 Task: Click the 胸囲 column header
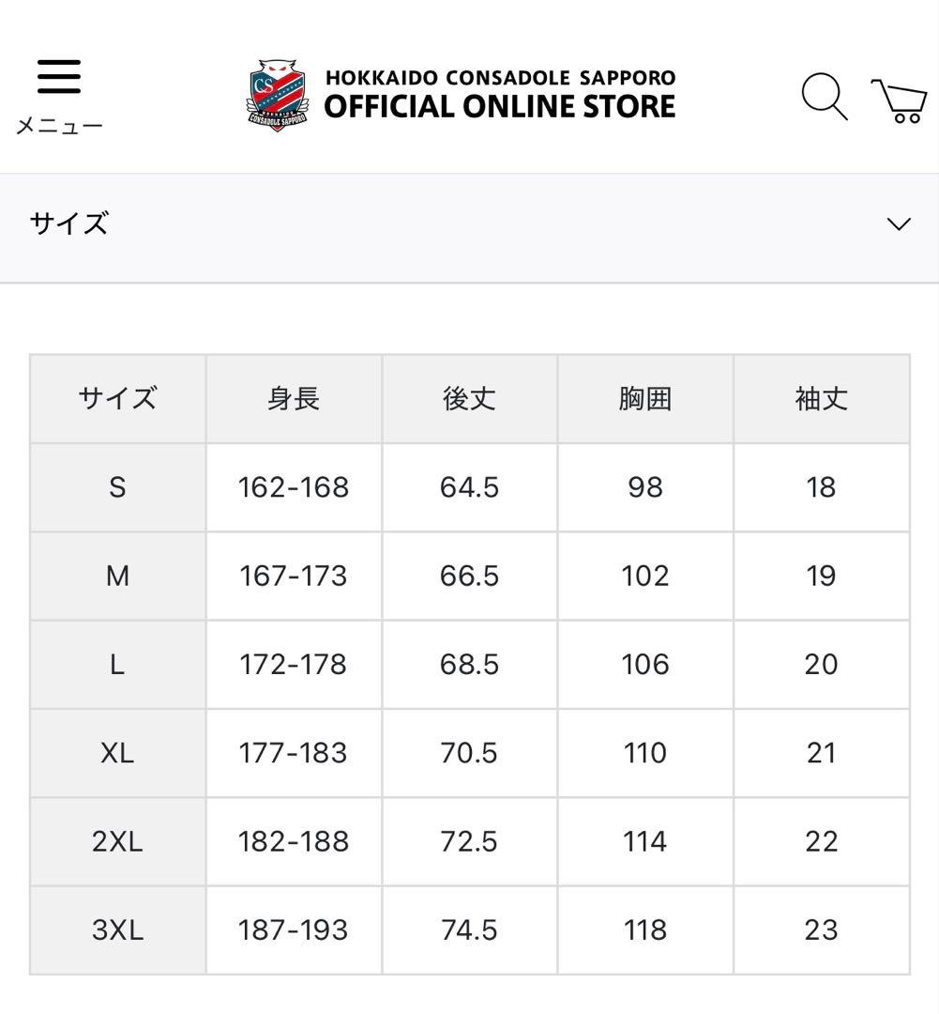tap(645, 398)
